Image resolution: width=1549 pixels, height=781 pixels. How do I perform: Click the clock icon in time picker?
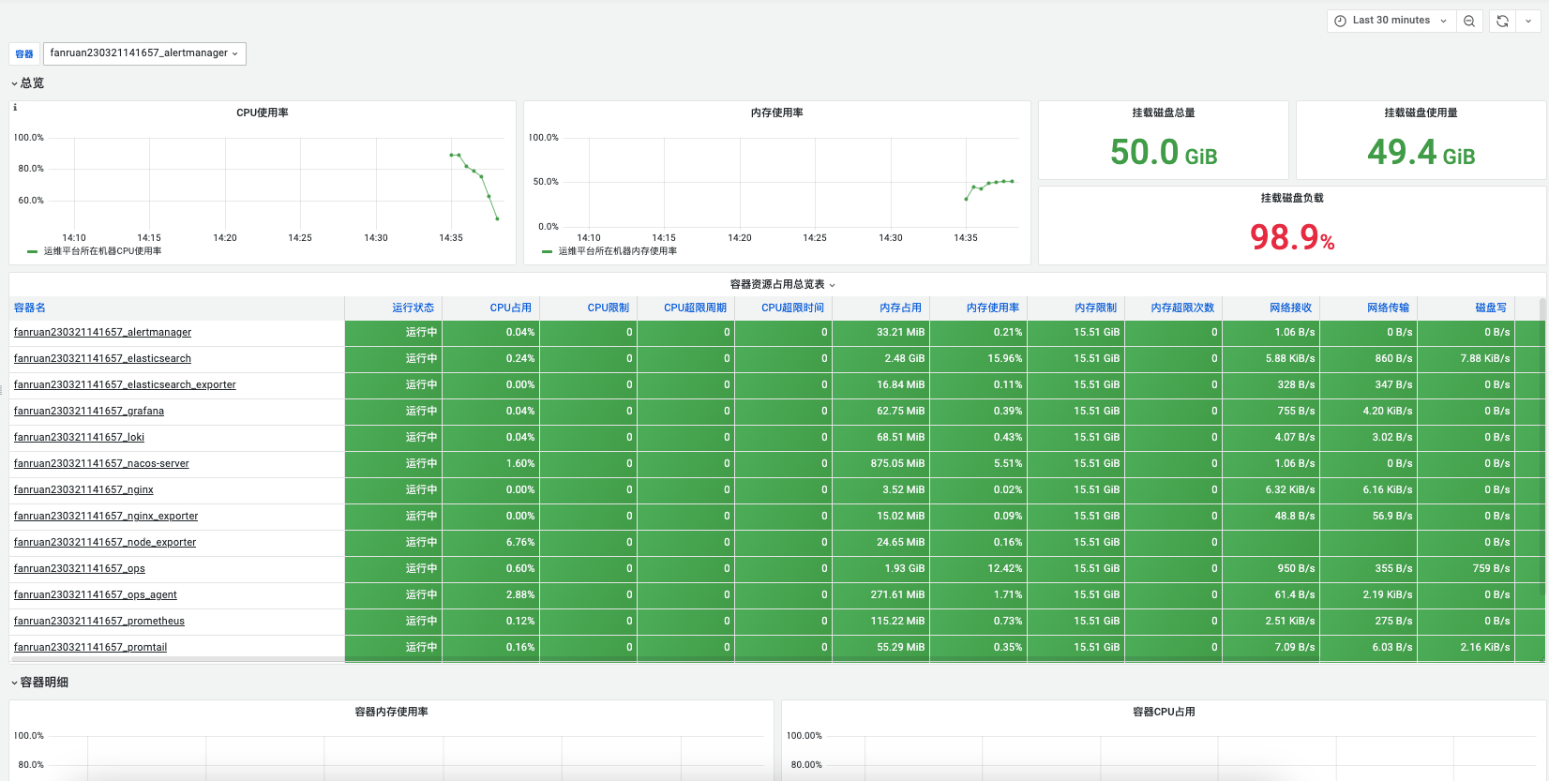point(1340,21)
